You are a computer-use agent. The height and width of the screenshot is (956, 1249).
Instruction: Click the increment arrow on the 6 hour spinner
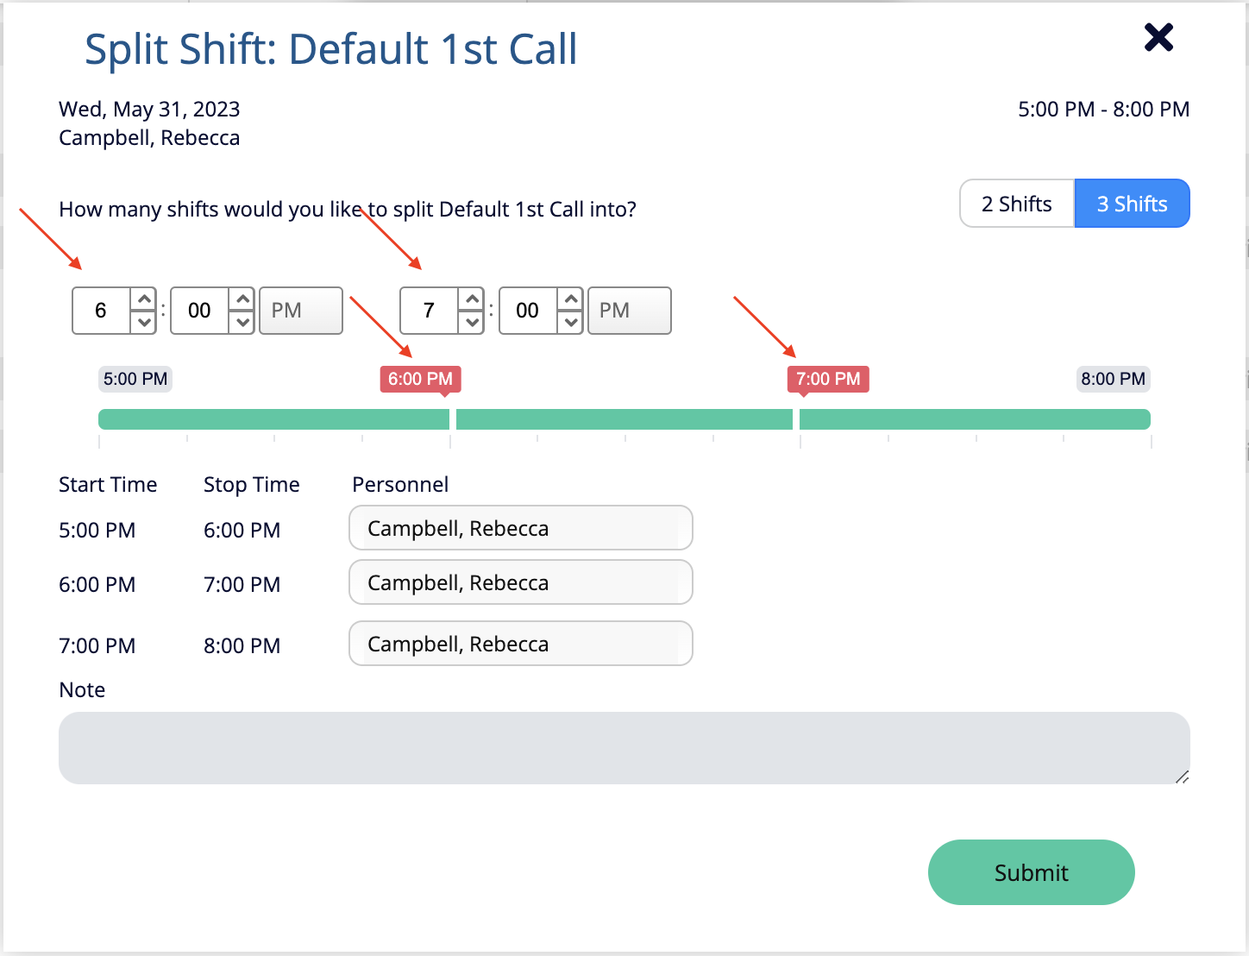(144, 300)
